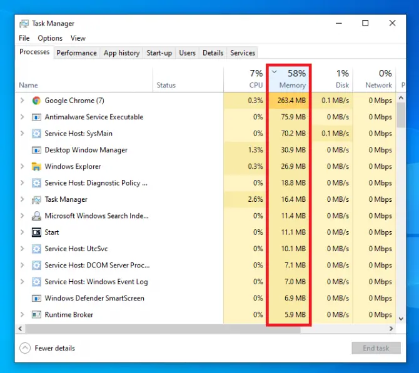The width and height of the screenshot is (419, 373).
Task: Expand Service Host: Diagnostic Policy row
Action: (22, 182)
